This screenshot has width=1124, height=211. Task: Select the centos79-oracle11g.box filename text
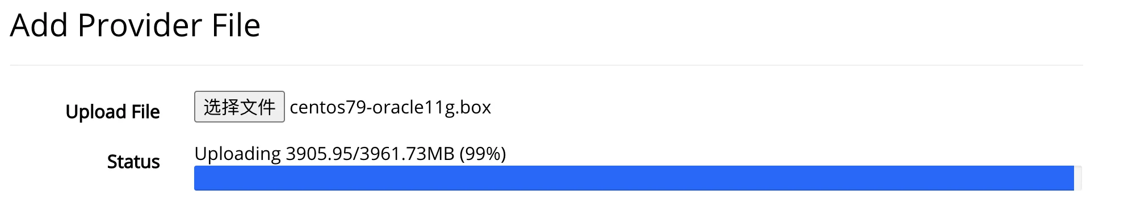[391, 107]
